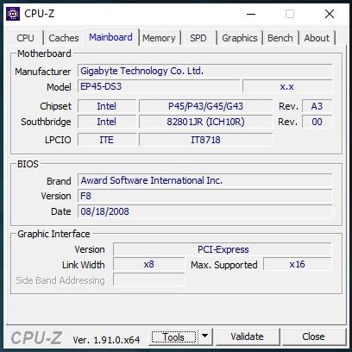Switch to the CPU tab
Screen dimensions: 352x352
(x=25, y=38)
